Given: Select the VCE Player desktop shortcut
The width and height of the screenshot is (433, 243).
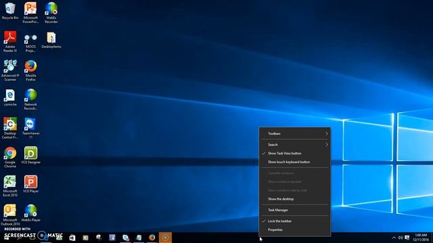Looking at the screenshot, I should pos(30,184).
